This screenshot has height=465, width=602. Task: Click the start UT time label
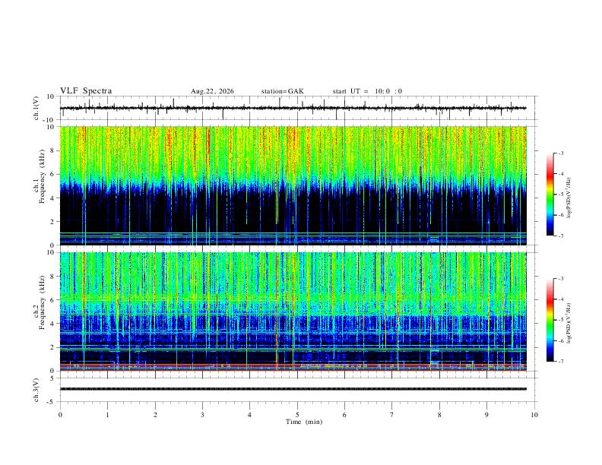pyautogui.click(x=367, y=91)
